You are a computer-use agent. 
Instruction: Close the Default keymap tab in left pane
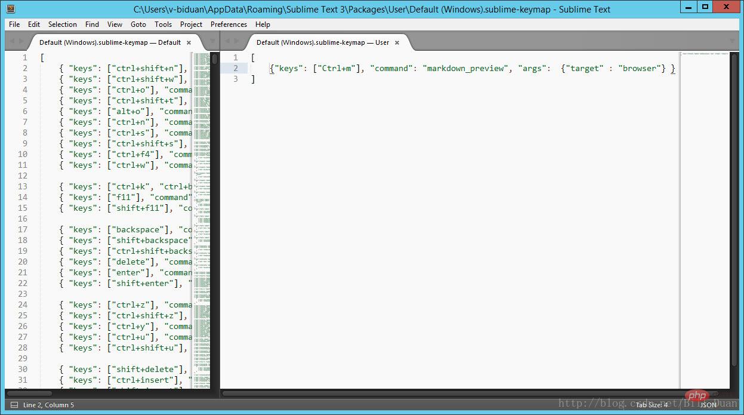pyautogui.click(x=189, y=42)
